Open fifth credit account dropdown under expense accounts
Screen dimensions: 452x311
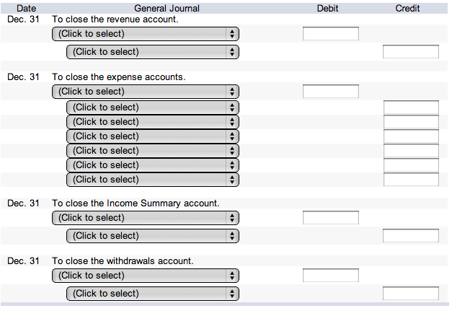152,165
